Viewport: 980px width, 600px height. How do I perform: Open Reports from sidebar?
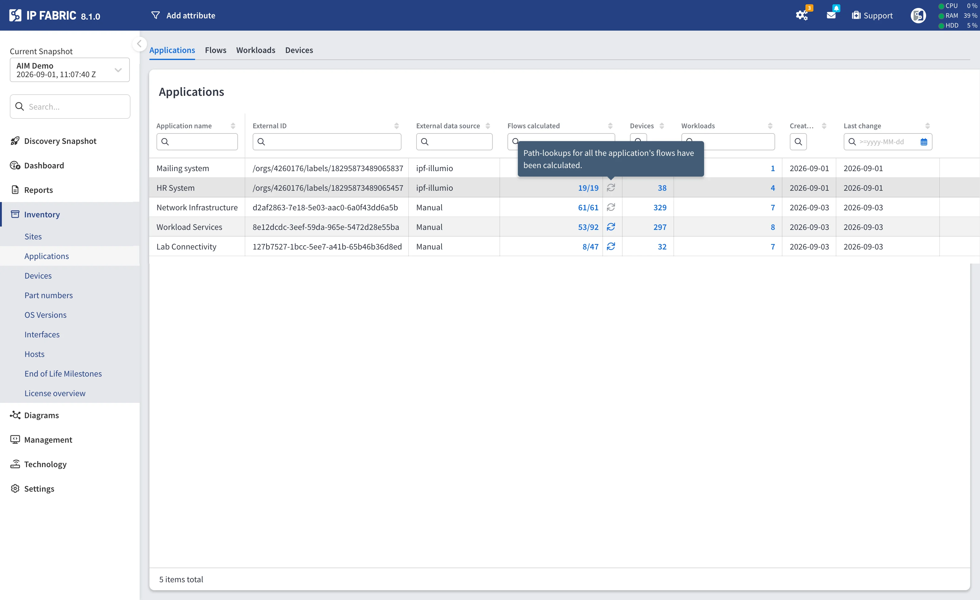38,190
